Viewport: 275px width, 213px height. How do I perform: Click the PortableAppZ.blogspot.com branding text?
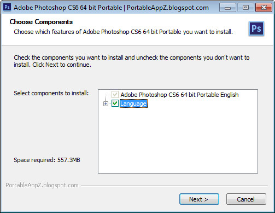pos(42,185)
